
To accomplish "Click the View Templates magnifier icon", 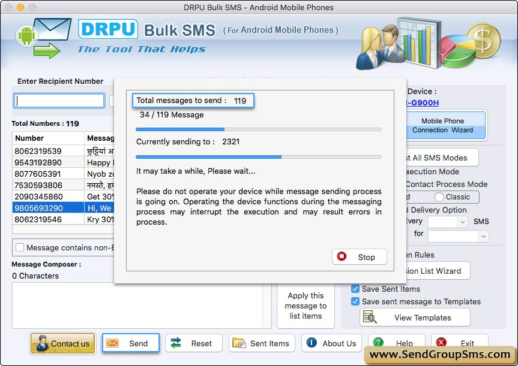I will click(370, 317).
